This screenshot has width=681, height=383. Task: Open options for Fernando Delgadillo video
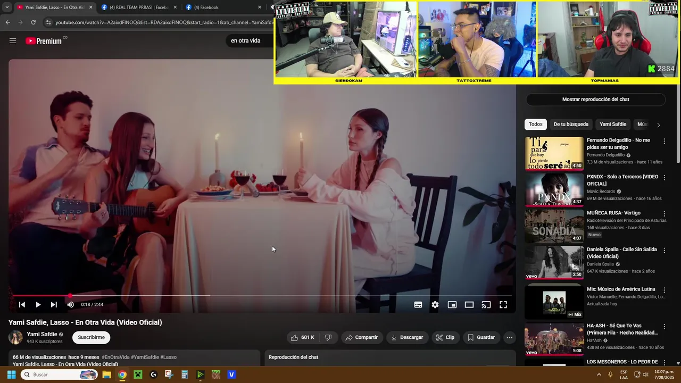[664, 141]
